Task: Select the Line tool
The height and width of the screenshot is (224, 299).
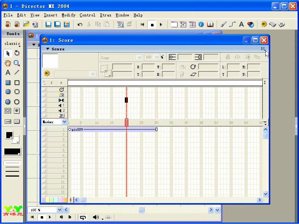Action: (17, 72)
